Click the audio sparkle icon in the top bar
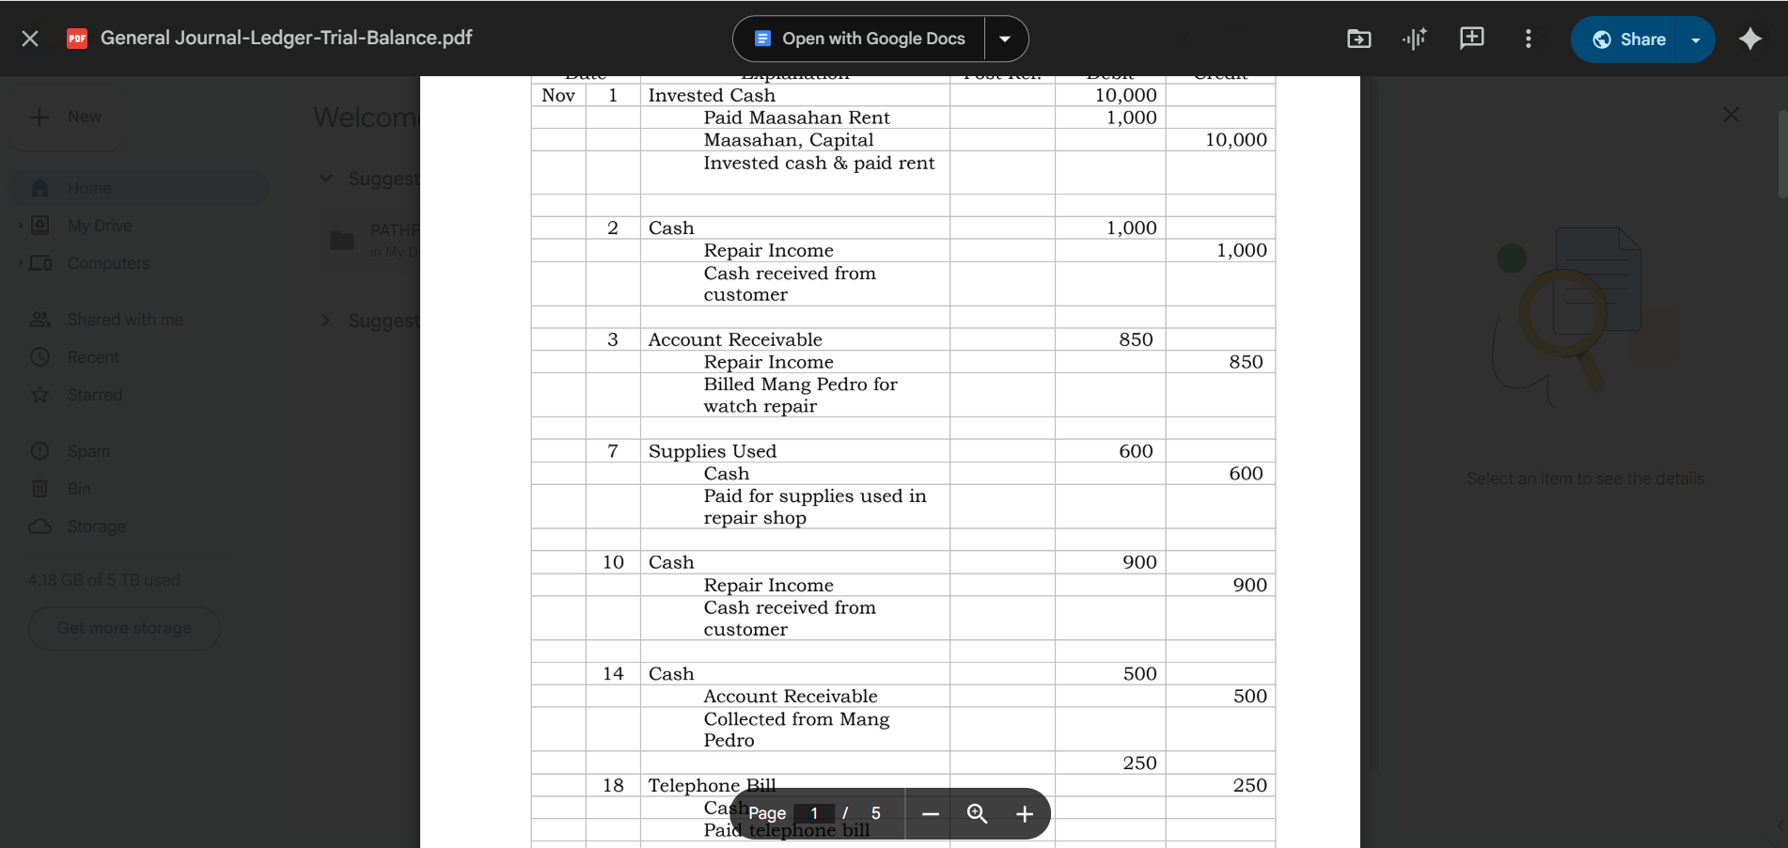 (x=1415, y=39)
